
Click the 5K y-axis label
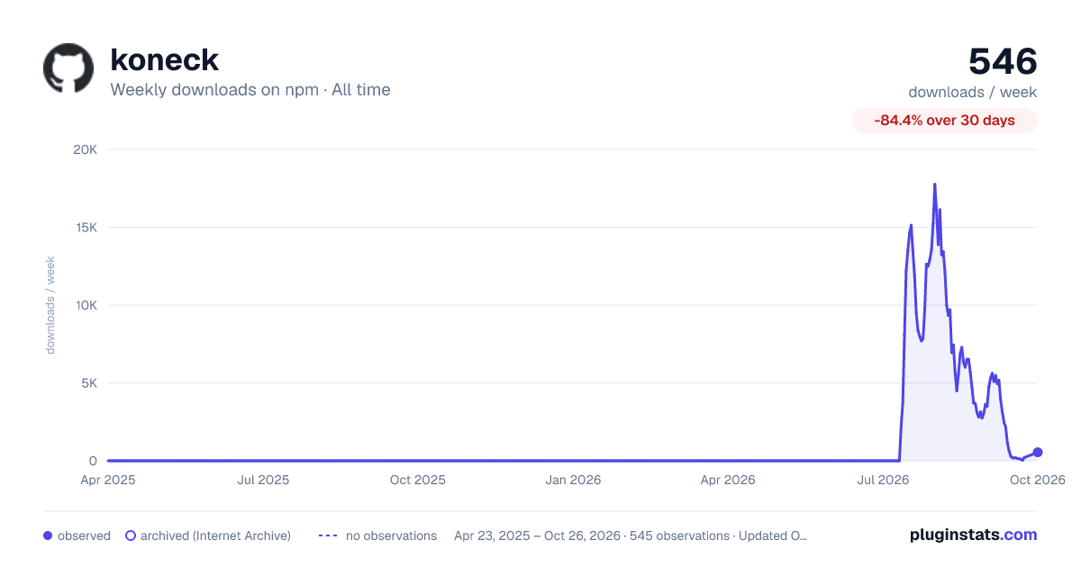[88, 383]
